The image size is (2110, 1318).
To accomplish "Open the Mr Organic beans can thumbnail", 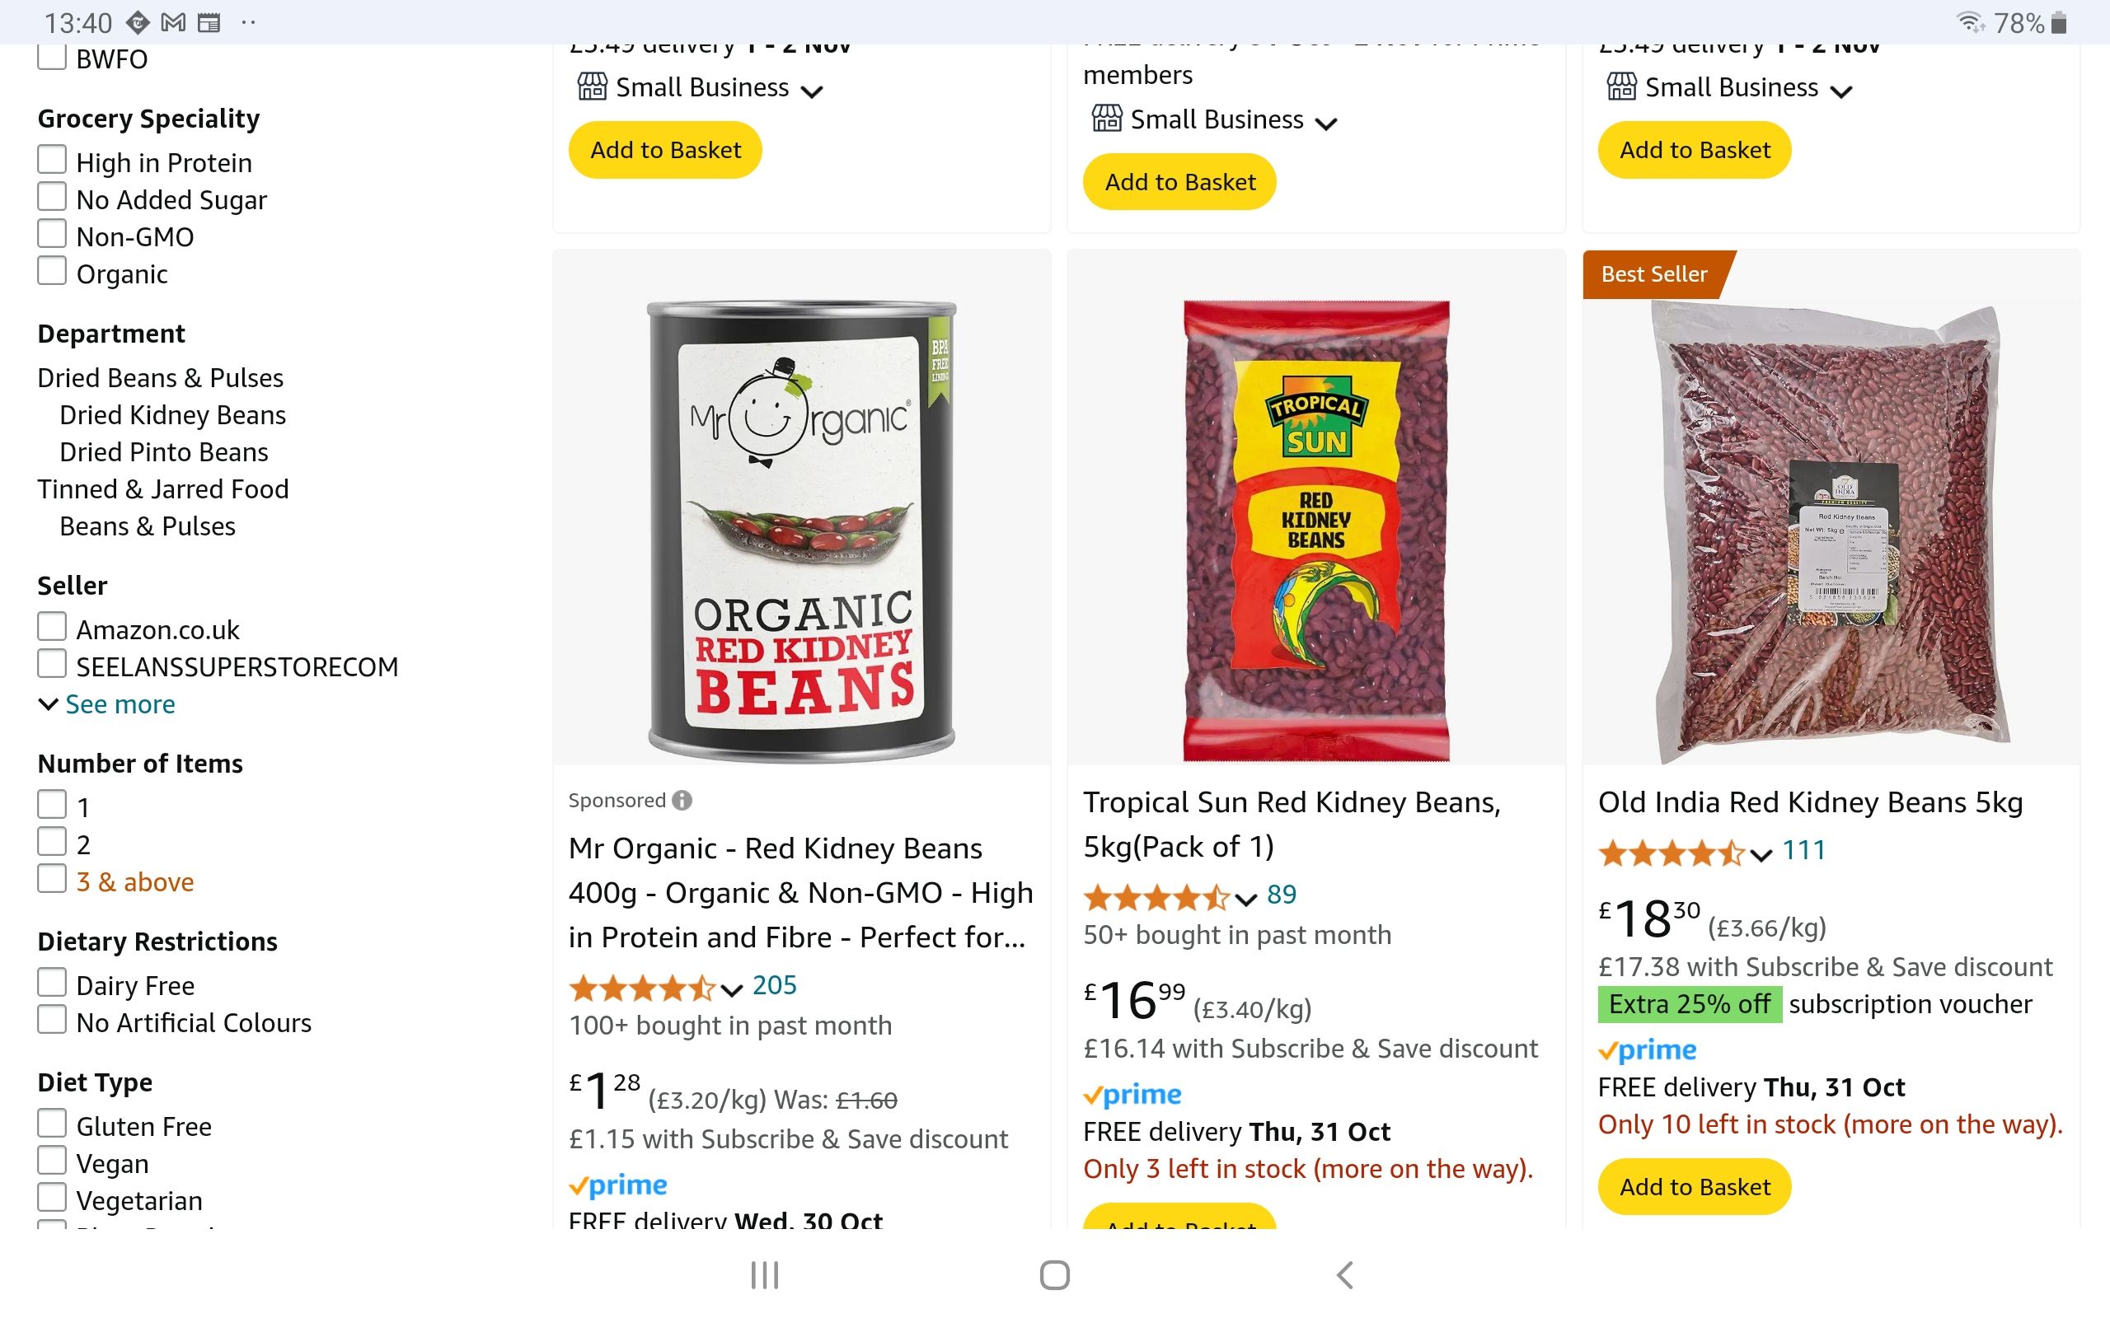I will pos(801,530).
